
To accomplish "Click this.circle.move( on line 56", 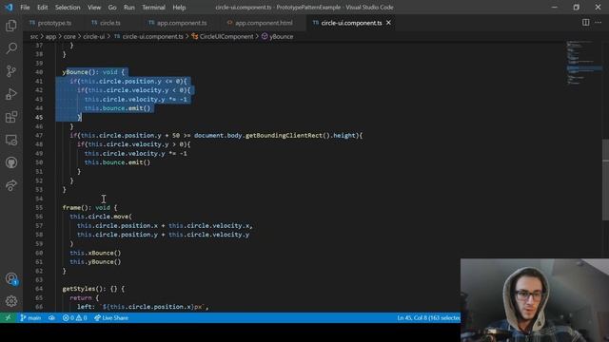I will click(x=101, y=217).
